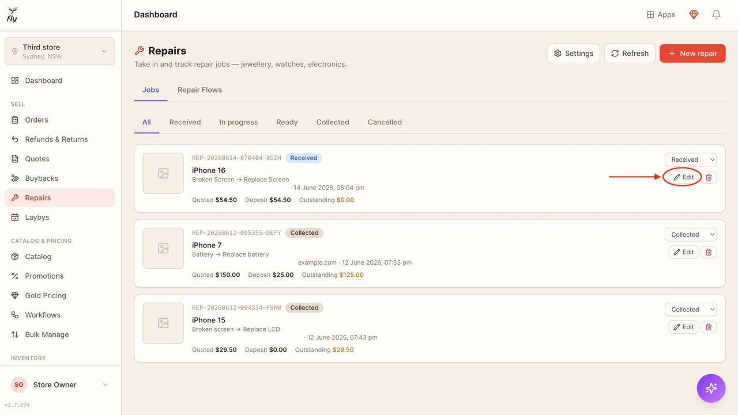Open the Apps grid menu
The image size is (738, 415).
(x=661, y=14)
